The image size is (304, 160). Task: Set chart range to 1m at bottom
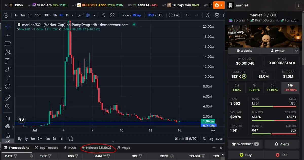tap(47, 139)
